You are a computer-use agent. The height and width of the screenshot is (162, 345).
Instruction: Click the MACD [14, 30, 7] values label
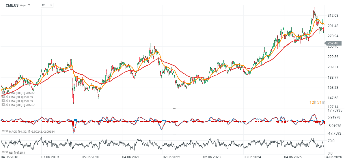pos(32,131)
